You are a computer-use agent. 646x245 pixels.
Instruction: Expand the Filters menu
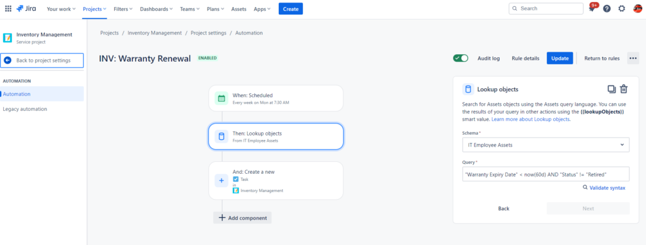click(123, 9)
